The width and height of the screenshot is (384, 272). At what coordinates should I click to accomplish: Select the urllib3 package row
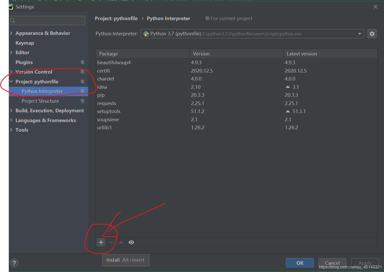pos(236,127)
